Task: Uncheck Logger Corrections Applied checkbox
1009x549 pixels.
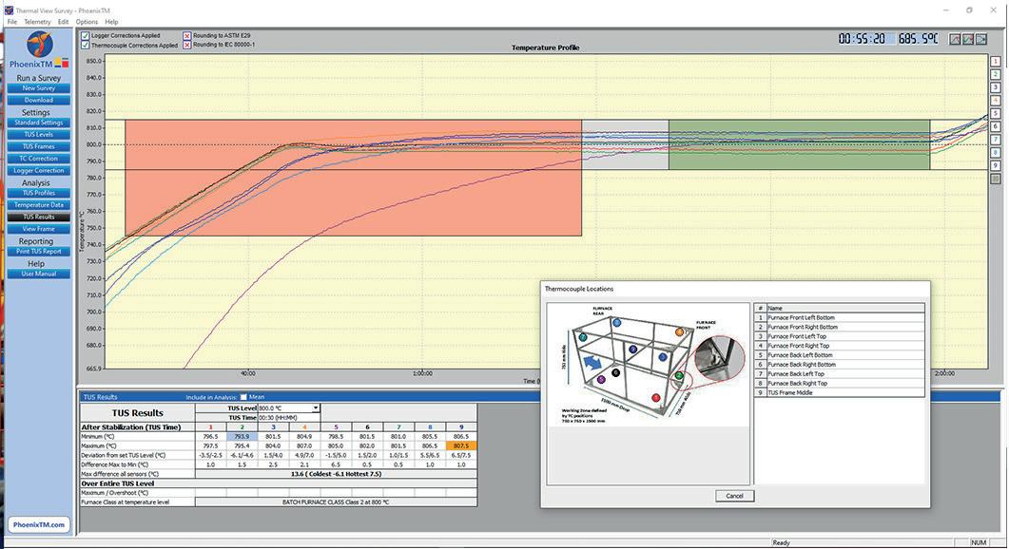Action: pyautogui.click(x=85, y=36)
